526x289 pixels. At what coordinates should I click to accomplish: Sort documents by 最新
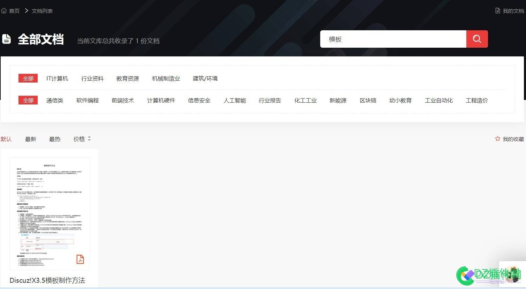(x=31, y=139)
